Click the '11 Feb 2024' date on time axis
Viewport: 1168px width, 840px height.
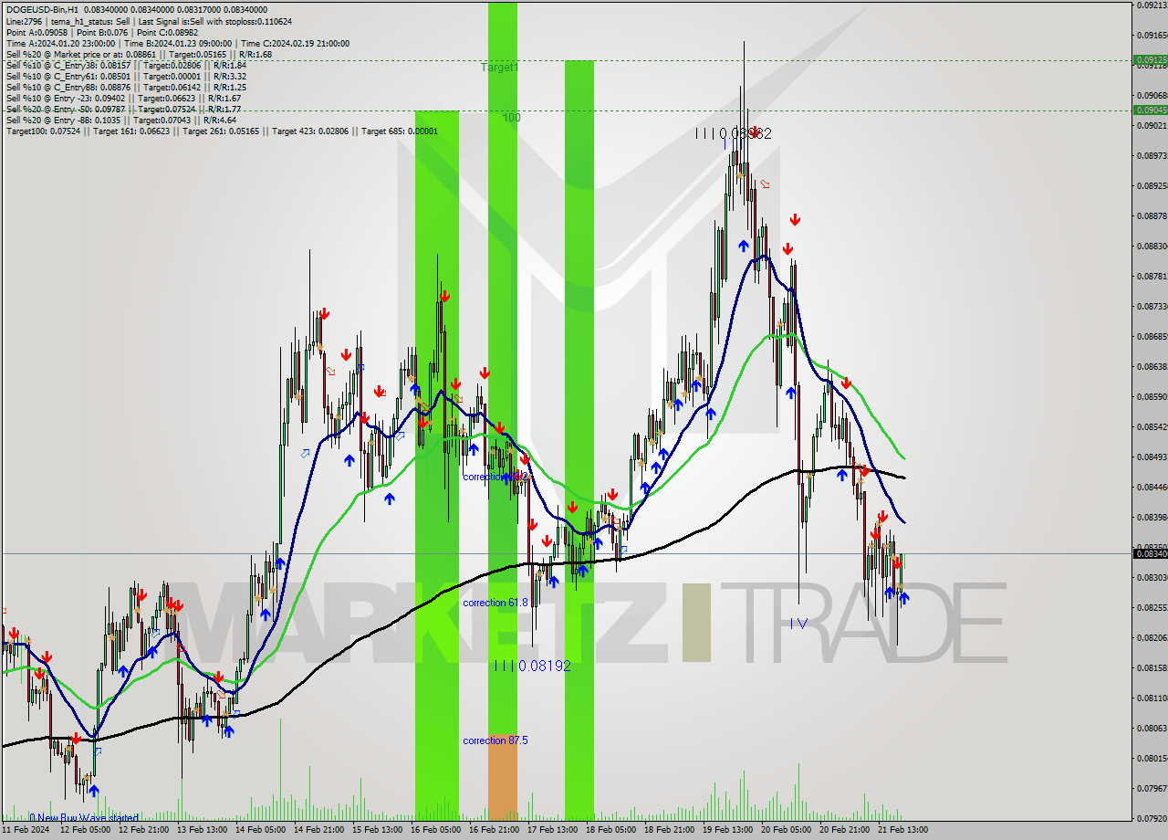click(x=26, y=830)
